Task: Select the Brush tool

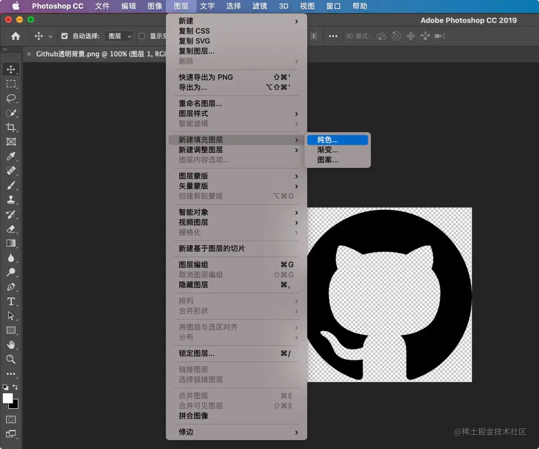Action: [x=11, y=185]
